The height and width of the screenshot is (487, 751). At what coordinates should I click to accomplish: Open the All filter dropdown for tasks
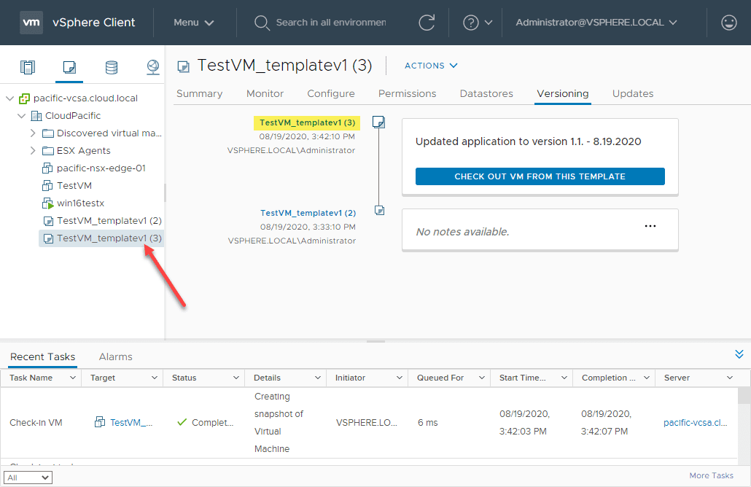click(29, 478)
